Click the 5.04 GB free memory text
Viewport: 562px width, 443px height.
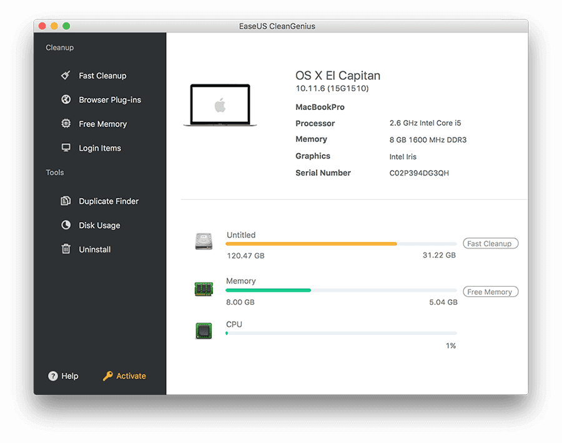click(443, 302)
